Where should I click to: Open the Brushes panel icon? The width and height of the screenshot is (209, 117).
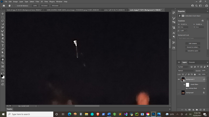point(174,18)
